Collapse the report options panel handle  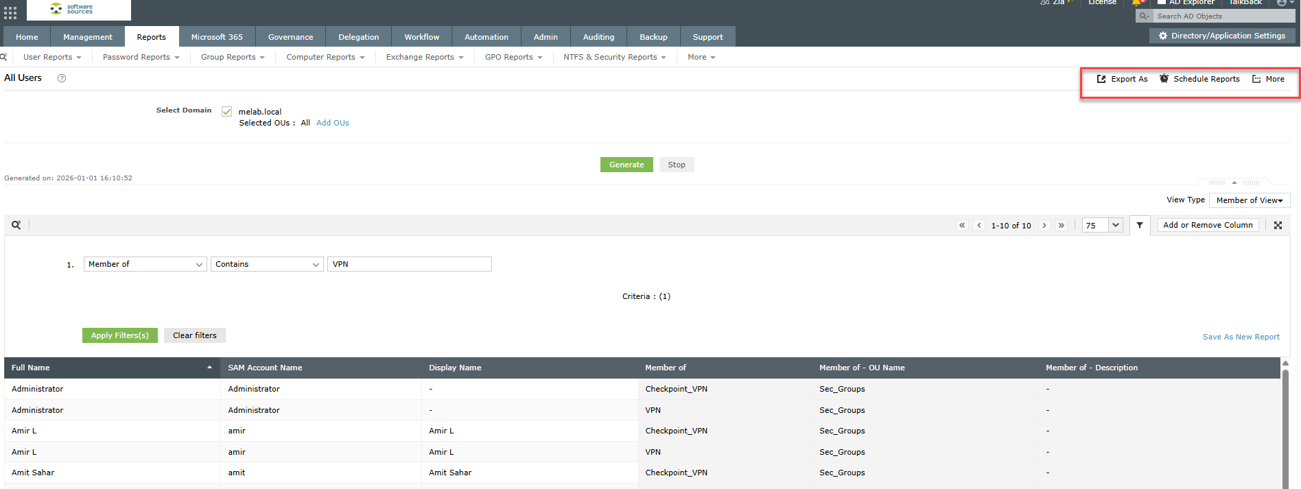pos(1234,182)
